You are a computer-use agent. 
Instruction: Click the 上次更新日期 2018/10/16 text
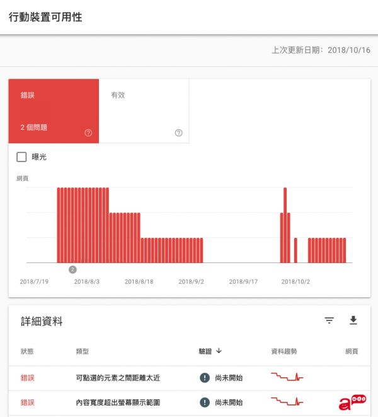point(321,50)
